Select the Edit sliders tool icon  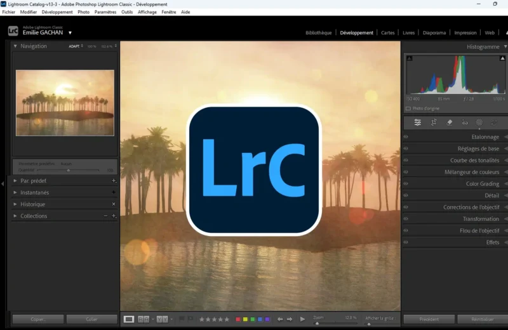click(x=418, y=122)
